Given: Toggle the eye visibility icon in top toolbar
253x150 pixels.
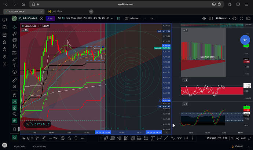Looking at the screenshot, I should [204, 18].
